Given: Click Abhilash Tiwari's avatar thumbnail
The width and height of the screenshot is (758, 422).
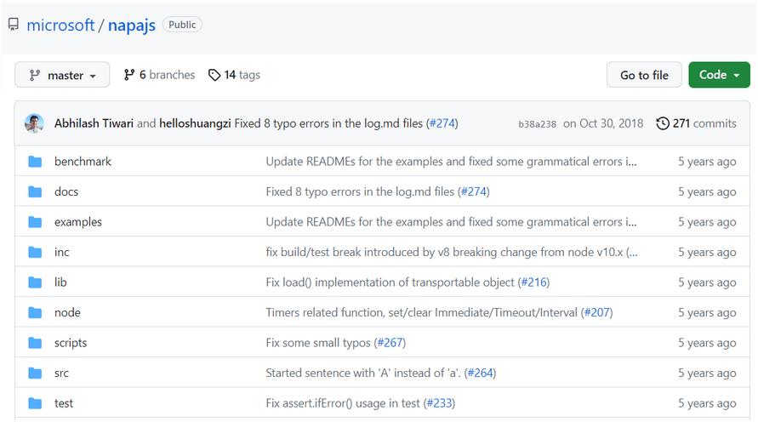Looking at the screenshot, I should [35, 123].
